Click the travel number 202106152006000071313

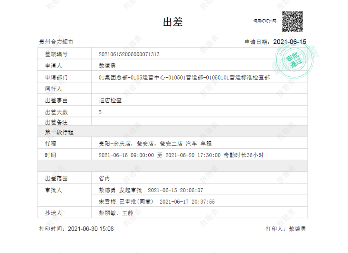[129, 54]
